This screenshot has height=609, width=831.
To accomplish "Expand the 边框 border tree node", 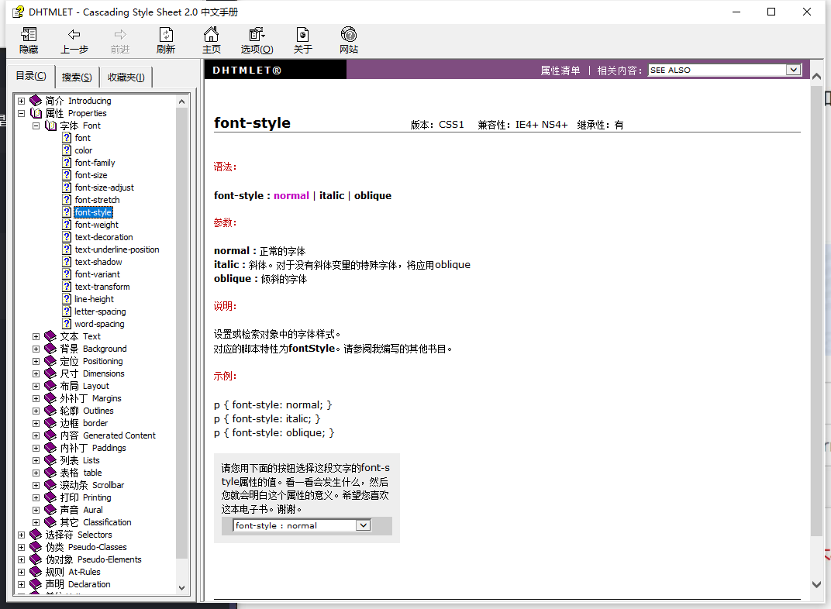I will click(36, 423).
